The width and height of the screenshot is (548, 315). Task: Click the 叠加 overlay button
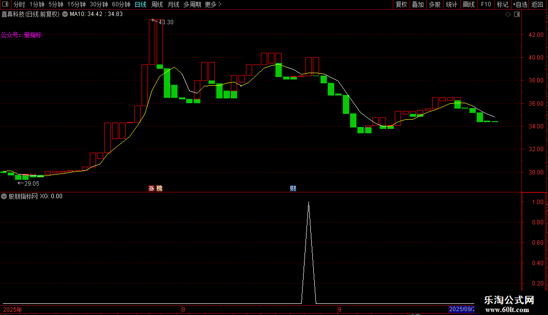point(418,4)
